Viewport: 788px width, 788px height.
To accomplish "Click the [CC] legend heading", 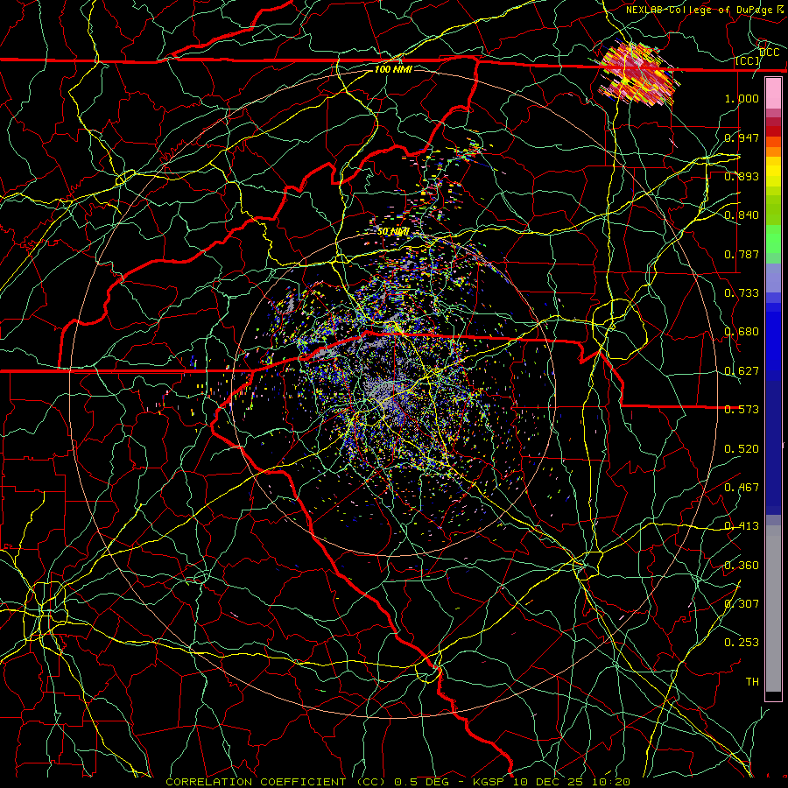I will pos(748,60).
